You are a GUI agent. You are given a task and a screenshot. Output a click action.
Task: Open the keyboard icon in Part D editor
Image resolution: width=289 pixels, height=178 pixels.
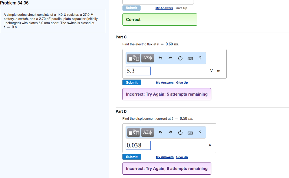(190, 132)
